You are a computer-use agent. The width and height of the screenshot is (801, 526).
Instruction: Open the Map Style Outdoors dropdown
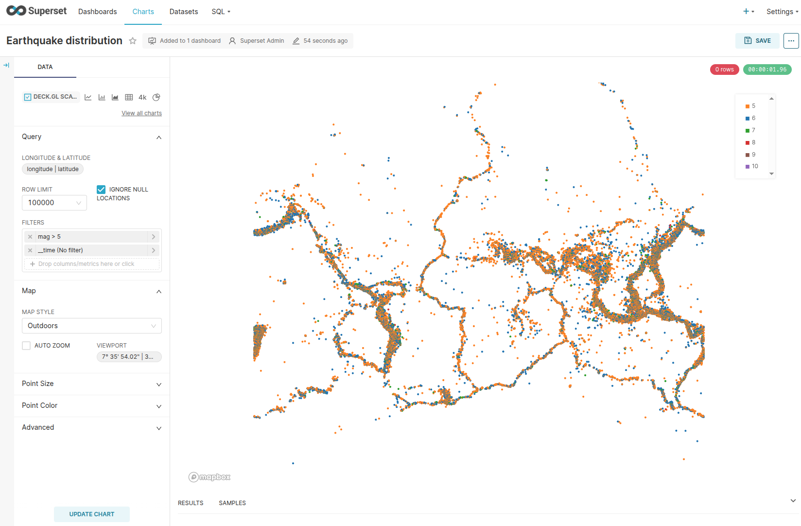[x=91, y=326]
